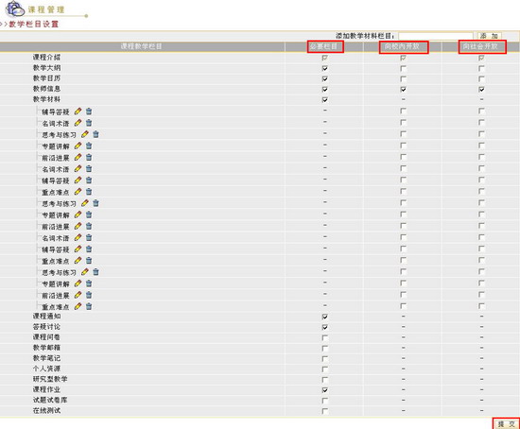Delete the first 辅导答疑 item via trash icon
Image resolution: width=520 pixels, height=429 pixels.
[89, 112]
